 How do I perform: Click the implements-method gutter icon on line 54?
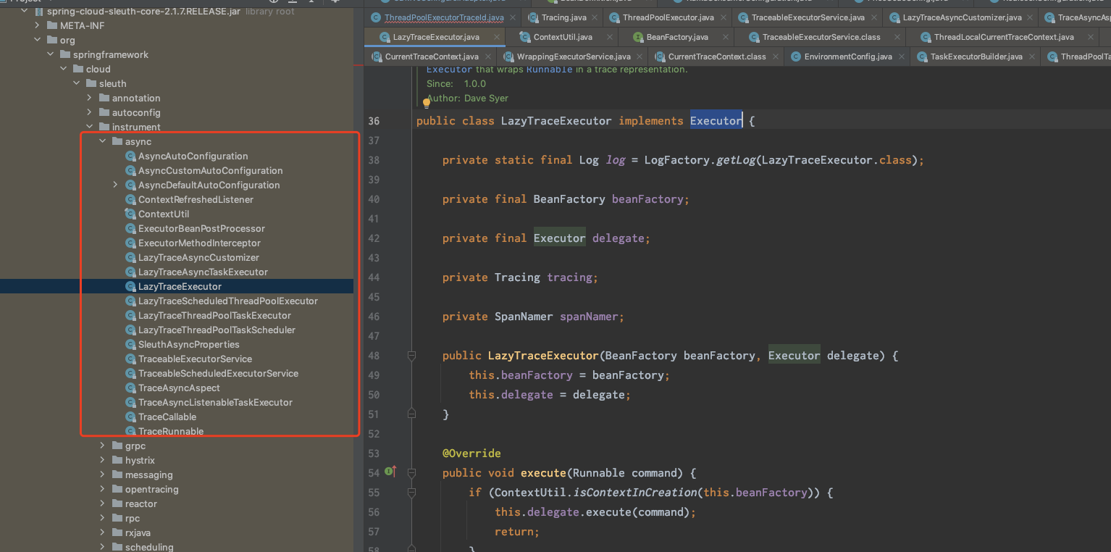[x=391, y=472]
